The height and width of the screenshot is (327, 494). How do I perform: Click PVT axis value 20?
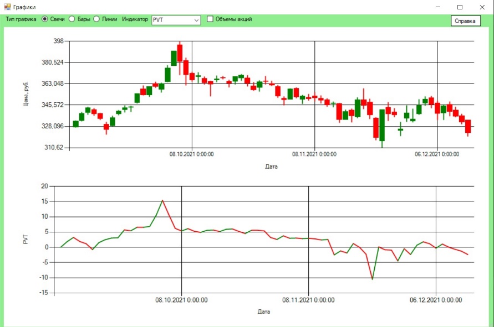(44, 186)
